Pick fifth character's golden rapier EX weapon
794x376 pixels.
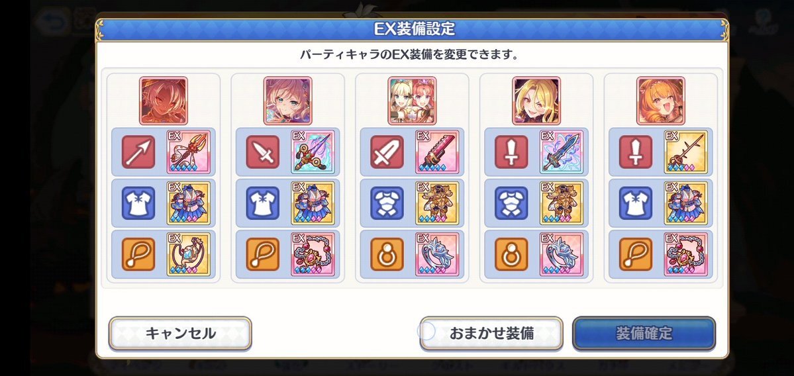(x=685, y=152)
